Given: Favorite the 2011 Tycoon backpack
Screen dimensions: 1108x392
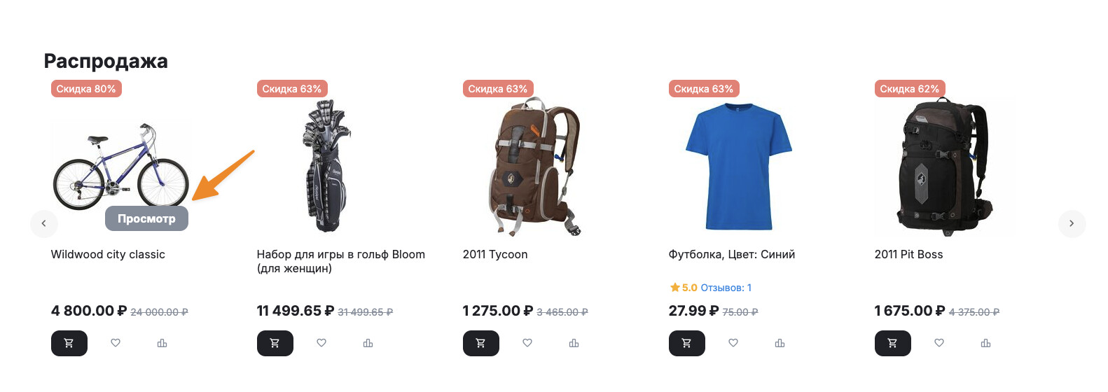Looking at the screenshot, I should point(527,343).
